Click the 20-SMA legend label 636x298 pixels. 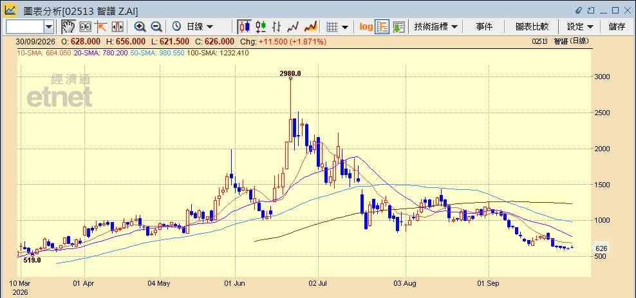pos(101,53)
